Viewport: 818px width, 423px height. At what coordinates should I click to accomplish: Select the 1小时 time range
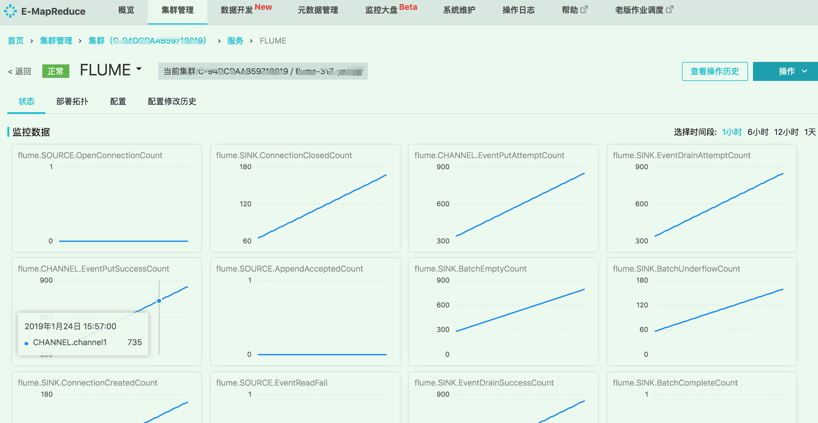coord(732,132)
